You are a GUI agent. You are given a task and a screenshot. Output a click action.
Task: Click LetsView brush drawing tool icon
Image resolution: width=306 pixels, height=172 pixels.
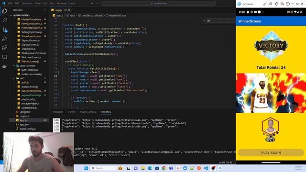click(x=265, y=4)
